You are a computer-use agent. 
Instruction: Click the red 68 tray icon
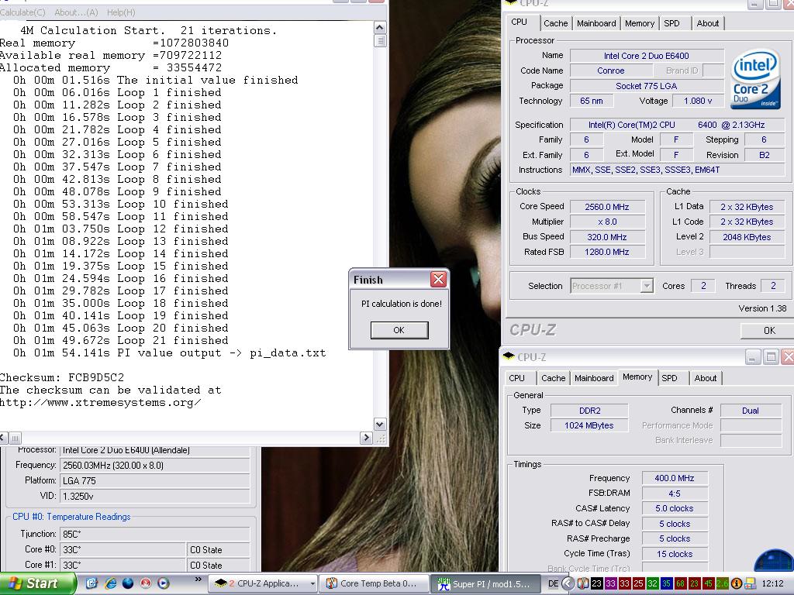[x=681, y=583]
